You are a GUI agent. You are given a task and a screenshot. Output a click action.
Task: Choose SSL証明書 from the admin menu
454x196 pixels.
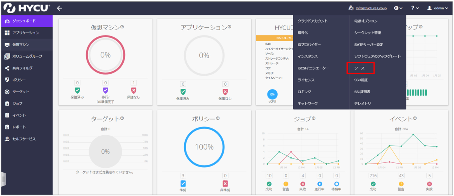[x=362, y=91]
